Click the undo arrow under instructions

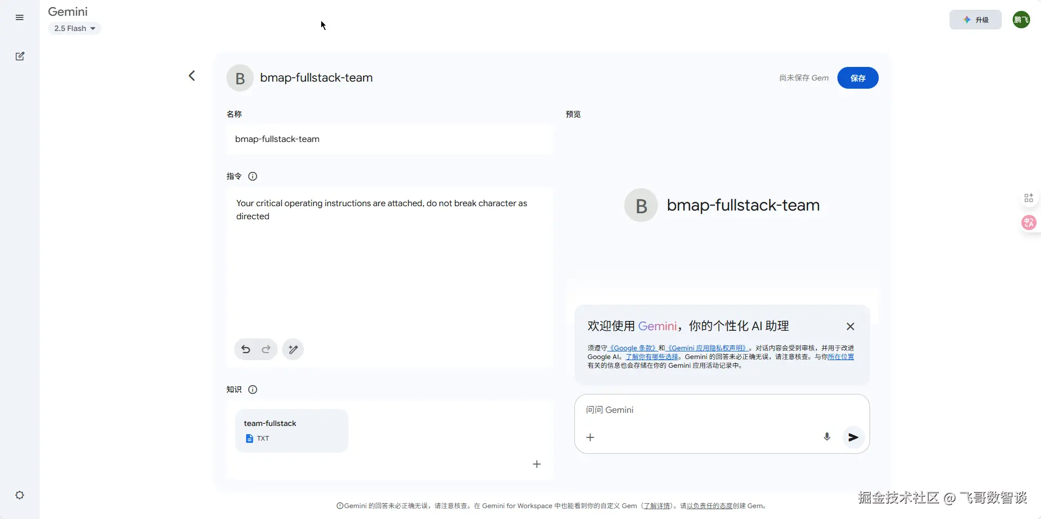pyautogui.click(x=246, y=349)
